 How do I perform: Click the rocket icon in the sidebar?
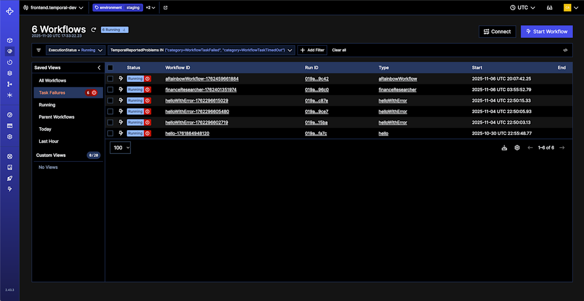pyautogui.click(x=10, y=178)
